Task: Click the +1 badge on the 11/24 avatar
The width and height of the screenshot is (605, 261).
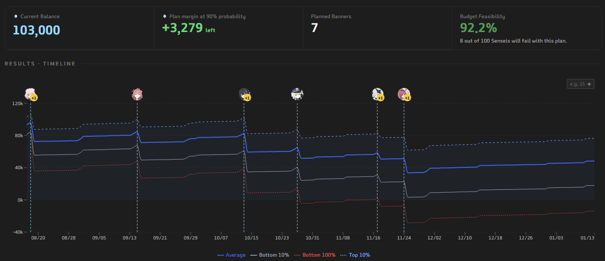Action: pos(408,98)
